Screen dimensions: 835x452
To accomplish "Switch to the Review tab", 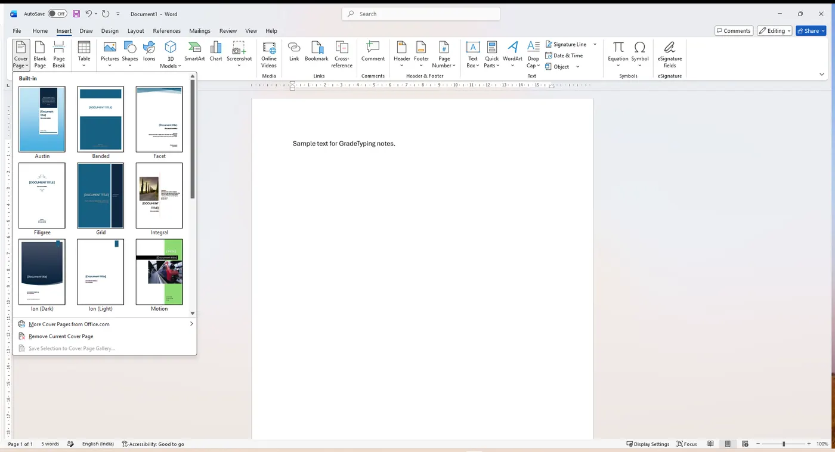I will (x=228, y=31).
